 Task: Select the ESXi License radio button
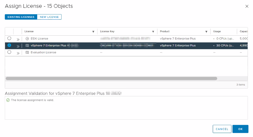click(9, 39)
